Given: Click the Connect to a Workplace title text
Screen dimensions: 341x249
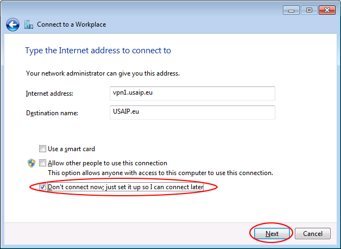Looking at the screenshot, I should point(71,24).
